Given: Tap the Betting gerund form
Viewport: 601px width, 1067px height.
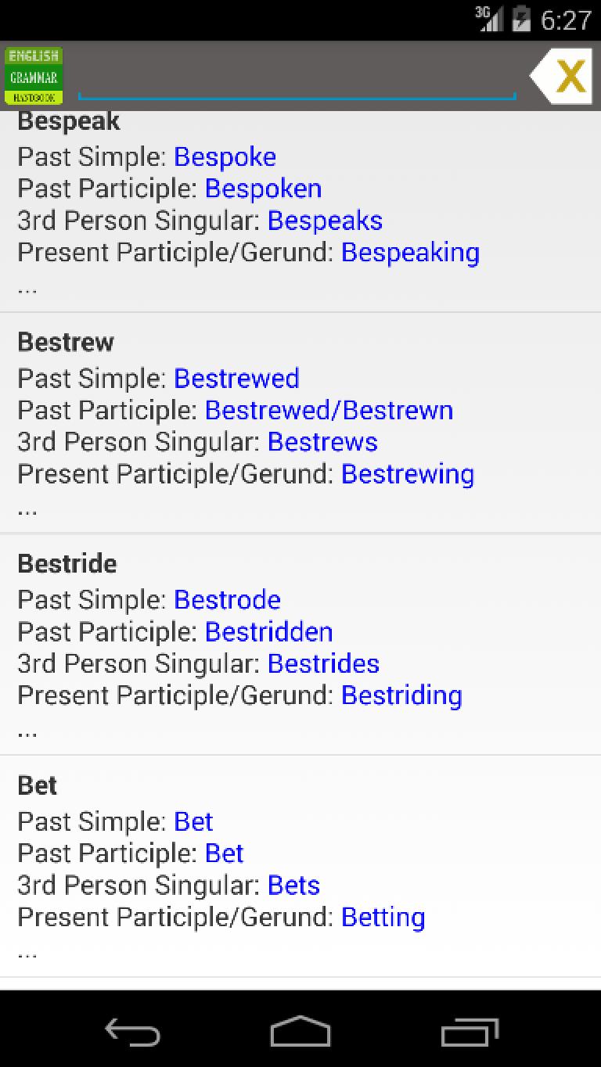Looking at the screenshot, I should (x=383, y=917).
